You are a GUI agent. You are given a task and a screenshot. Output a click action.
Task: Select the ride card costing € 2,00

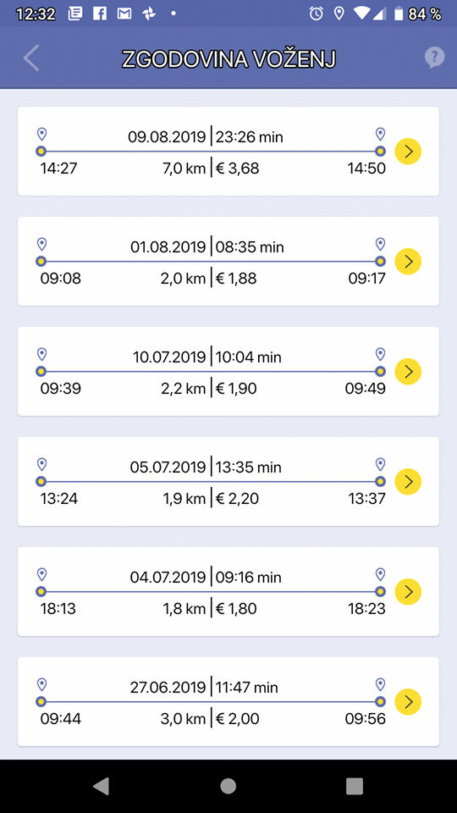(x=228, y=701)
